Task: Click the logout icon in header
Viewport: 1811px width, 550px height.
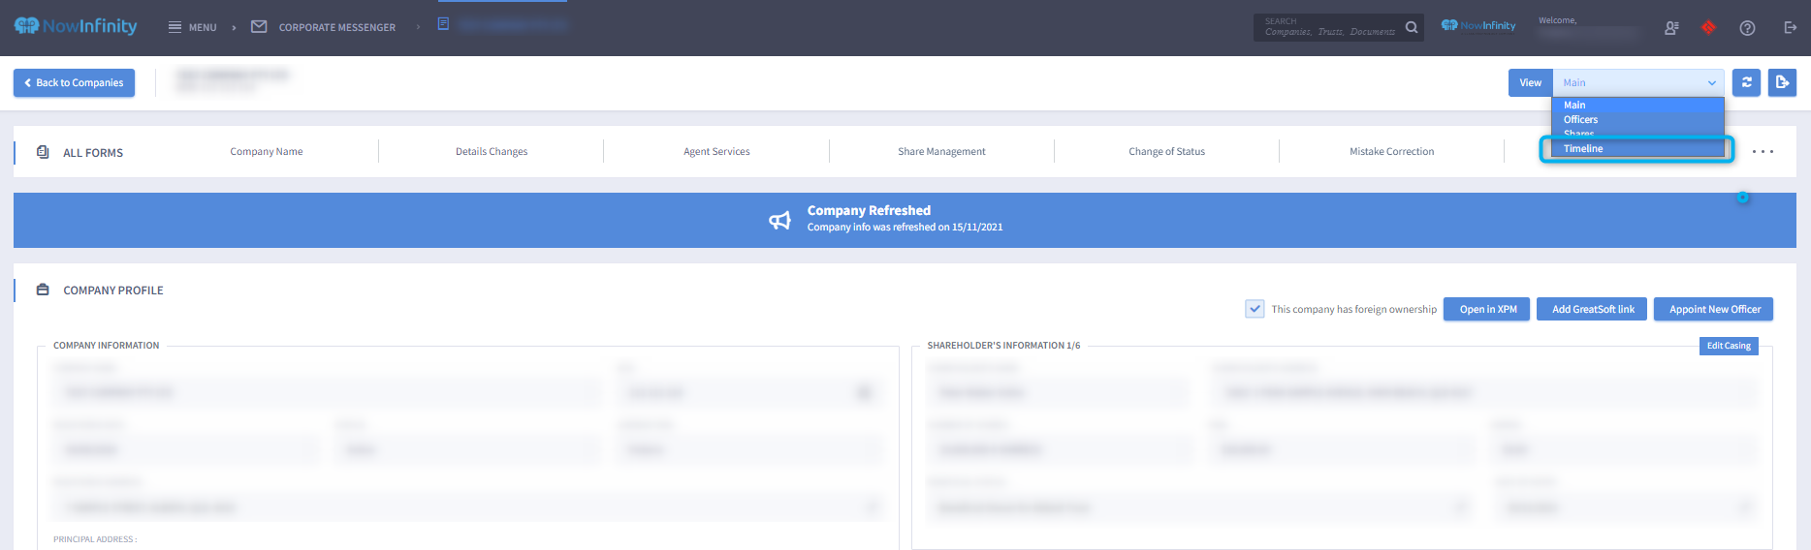Action: pyautogui.click(x=1790, y=27)
